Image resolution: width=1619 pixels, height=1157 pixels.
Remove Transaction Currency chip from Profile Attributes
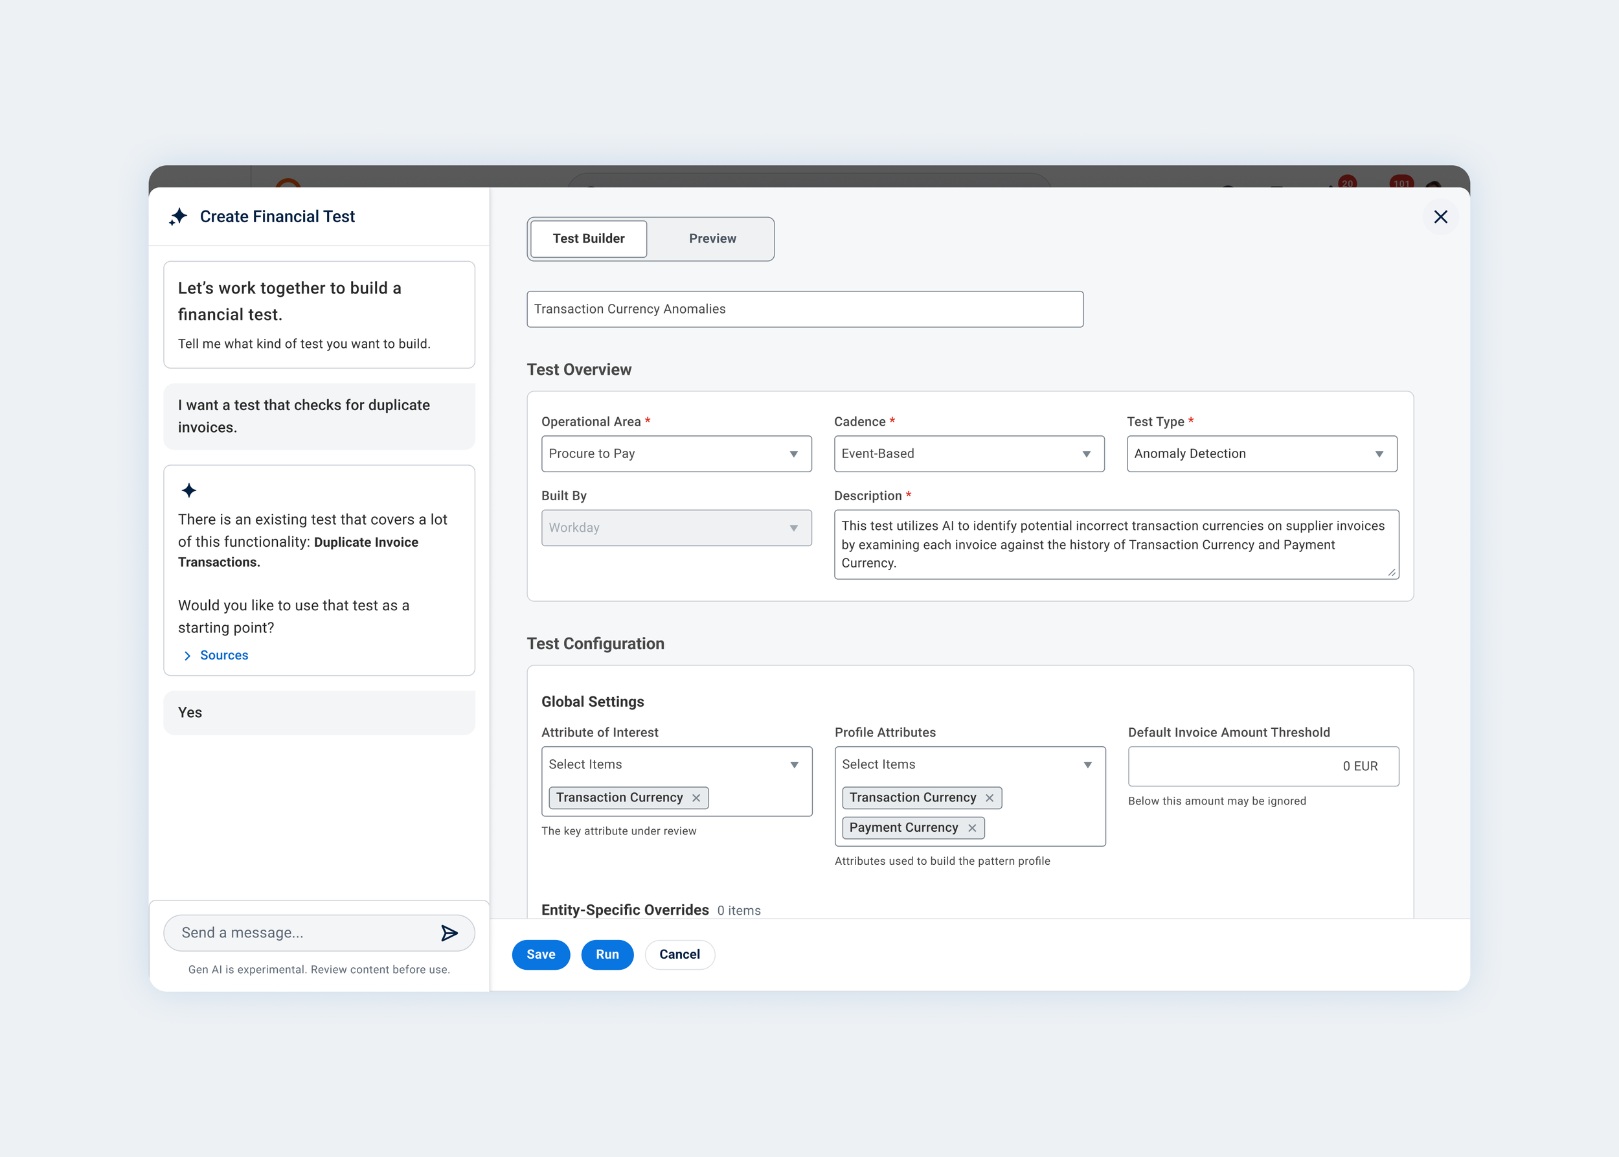[990, 798]
